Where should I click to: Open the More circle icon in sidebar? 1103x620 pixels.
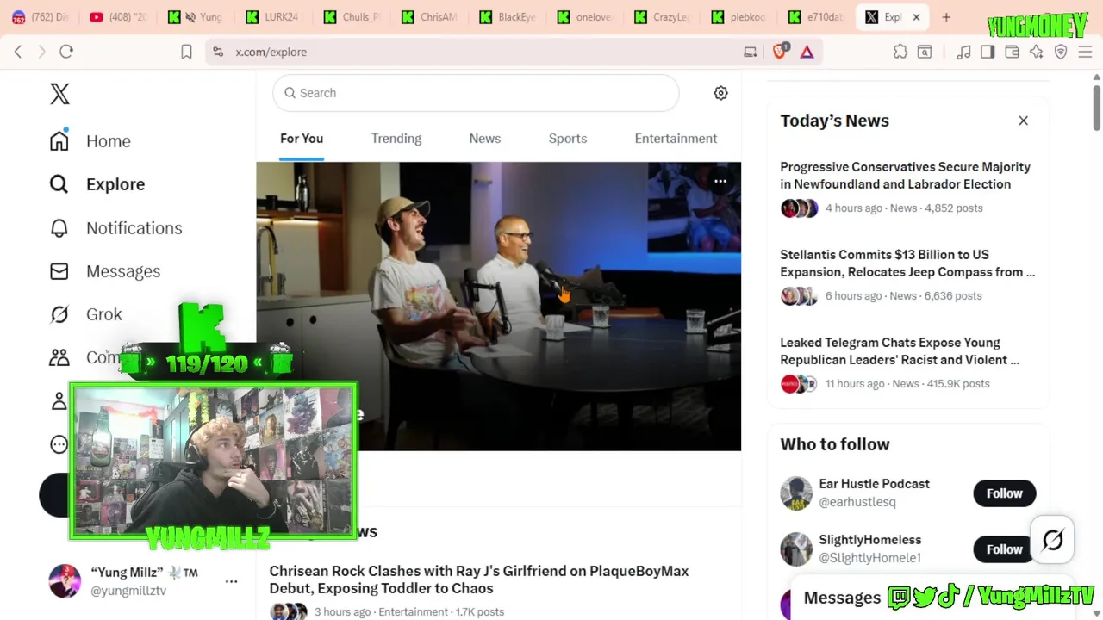(x=59, y=444)
